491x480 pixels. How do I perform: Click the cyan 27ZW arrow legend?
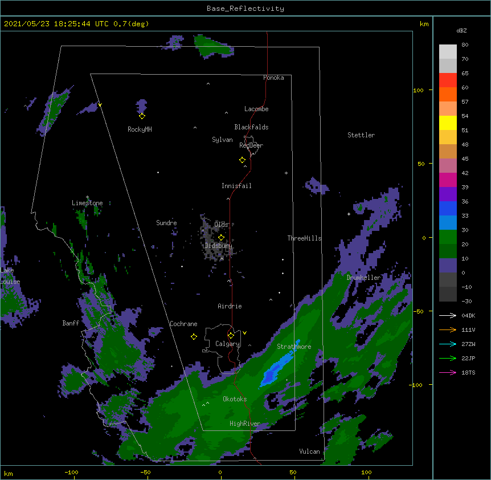[448, 344]
